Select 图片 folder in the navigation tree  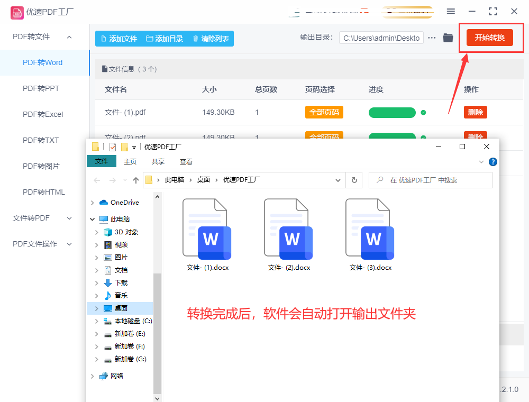point(116,257)
